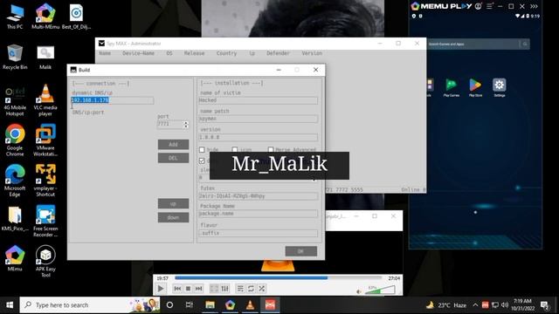Screen dimensions: 559x314
Task: Enable the Merge Advanced checkbox
Action: point(271,149)
